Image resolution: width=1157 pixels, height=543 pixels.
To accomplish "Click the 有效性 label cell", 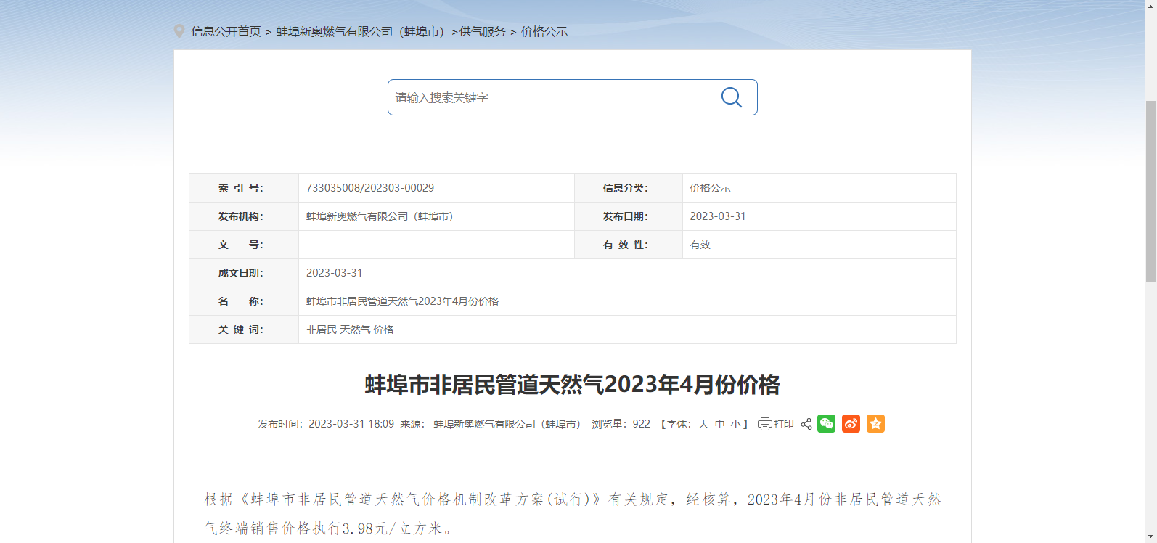I will click(629, 245).
